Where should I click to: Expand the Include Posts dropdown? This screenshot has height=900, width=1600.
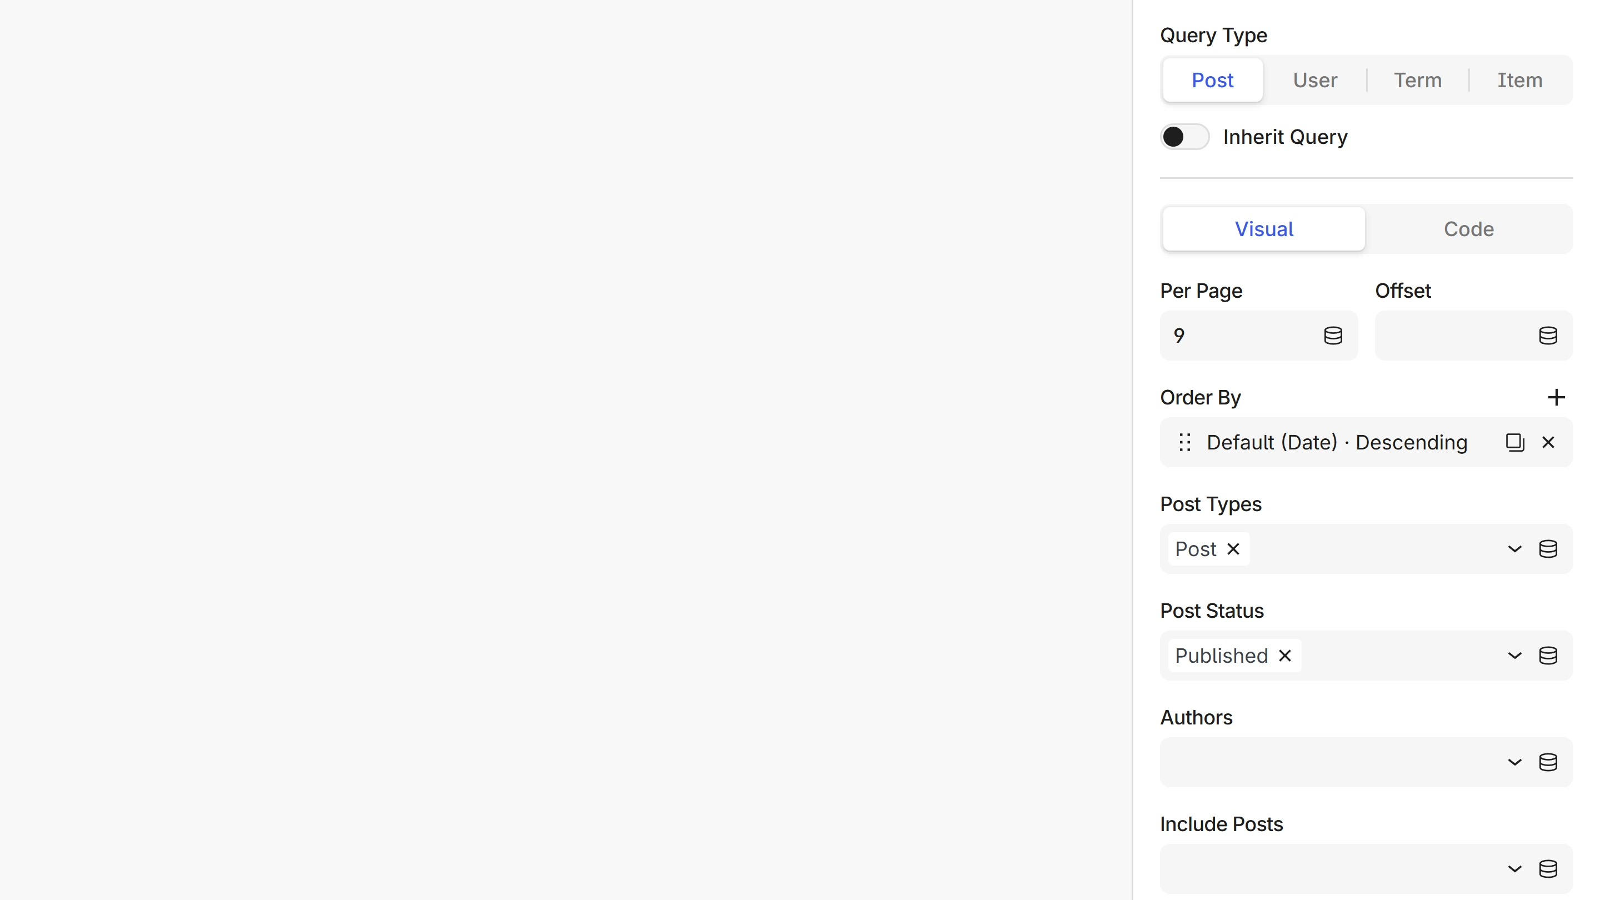[x=1514, y=869]
